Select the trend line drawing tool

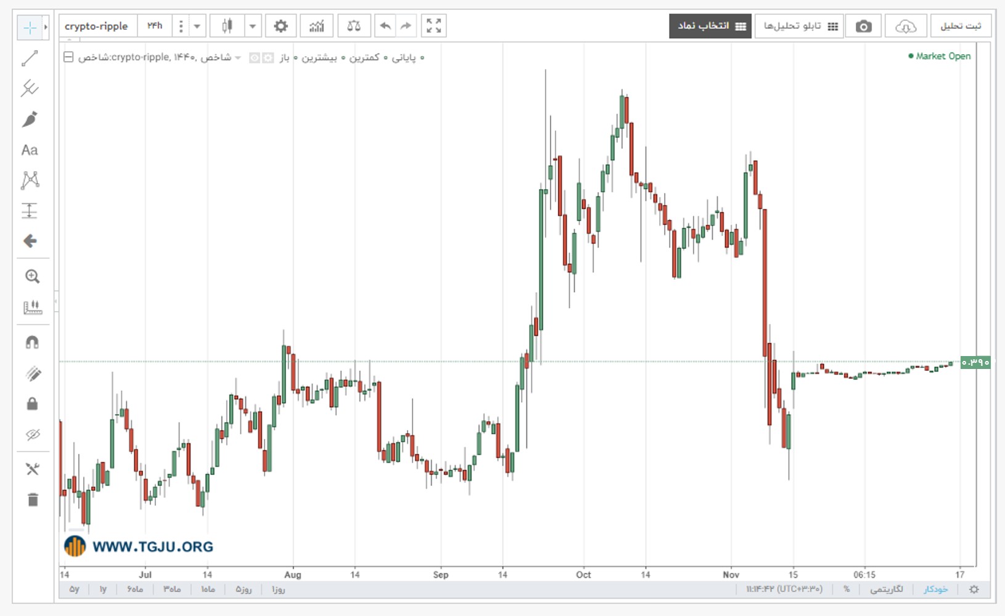pos(30,59)
